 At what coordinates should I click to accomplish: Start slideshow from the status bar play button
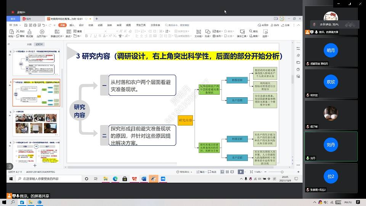click(241, 172)
